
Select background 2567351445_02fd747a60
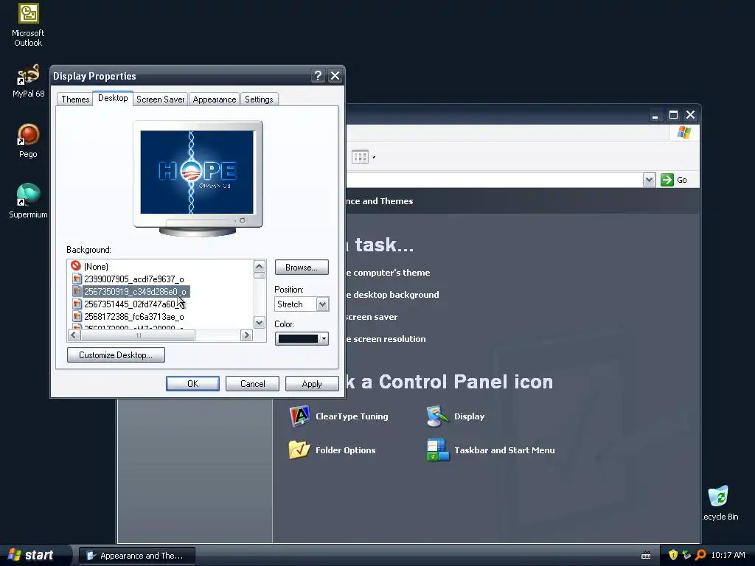(x=130, y=304)
